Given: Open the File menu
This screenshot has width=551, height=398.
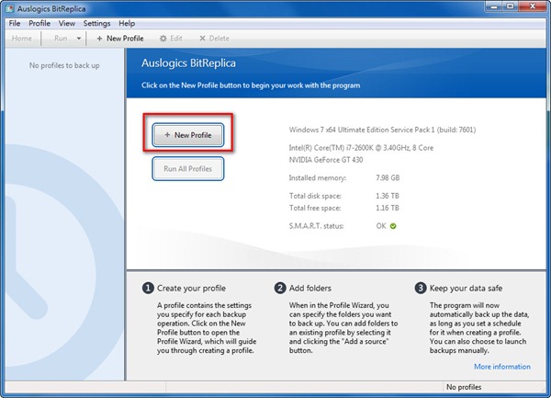Looking at the screenshot, I should (14, 23).
